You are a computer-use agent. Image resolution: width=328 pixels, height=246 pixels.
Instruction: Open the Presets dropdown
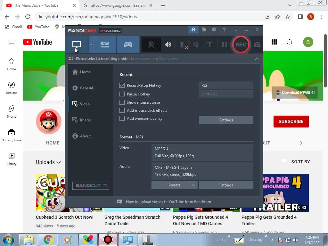(x=174, y=185)
